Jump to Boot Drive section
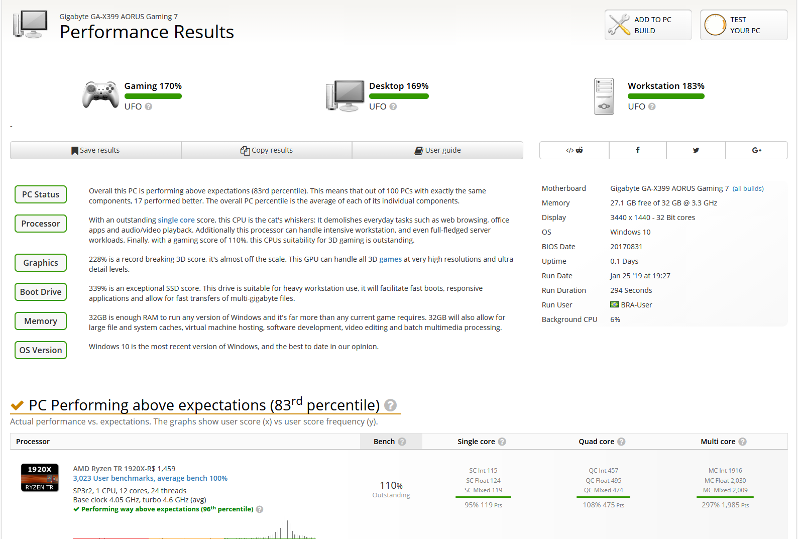This screenshot has width=800, height=539. pyautogui.click(x=41, y=292)
